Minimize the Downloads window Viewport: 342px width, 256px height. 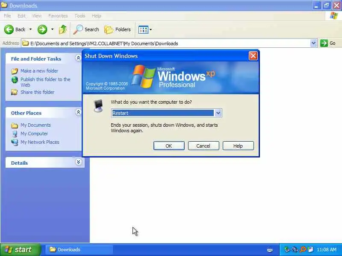coord(316,6)
